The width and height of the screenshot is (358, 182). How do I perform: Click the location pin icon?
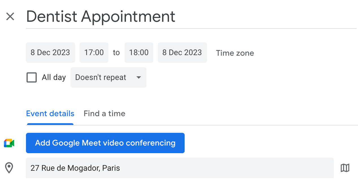tap(9, 168)
